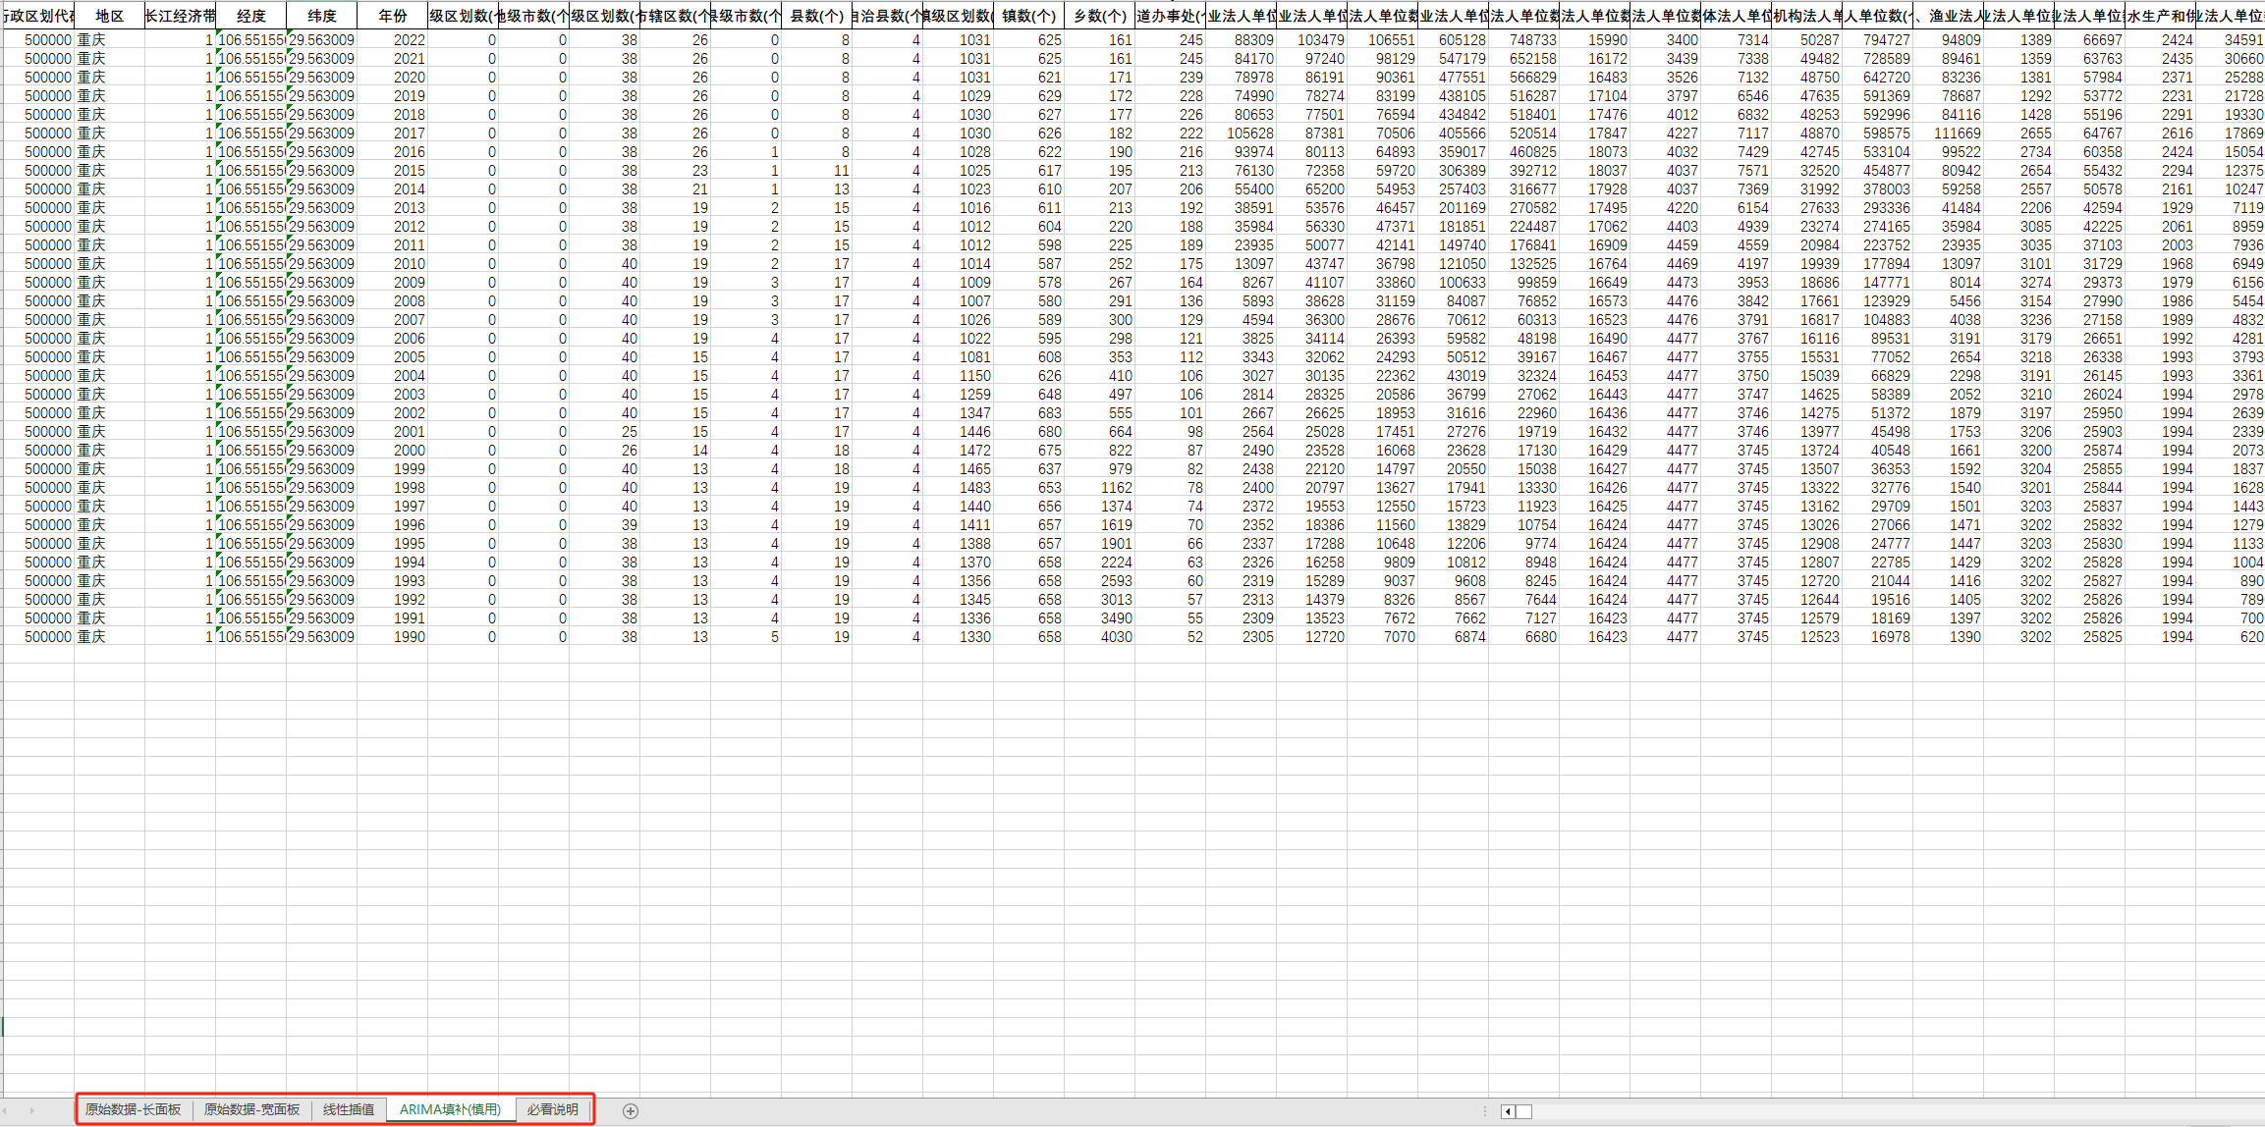The image size is (2265, 1127).
Task: Open the 必看说明 sheet tab
Action: [552, 1109]
